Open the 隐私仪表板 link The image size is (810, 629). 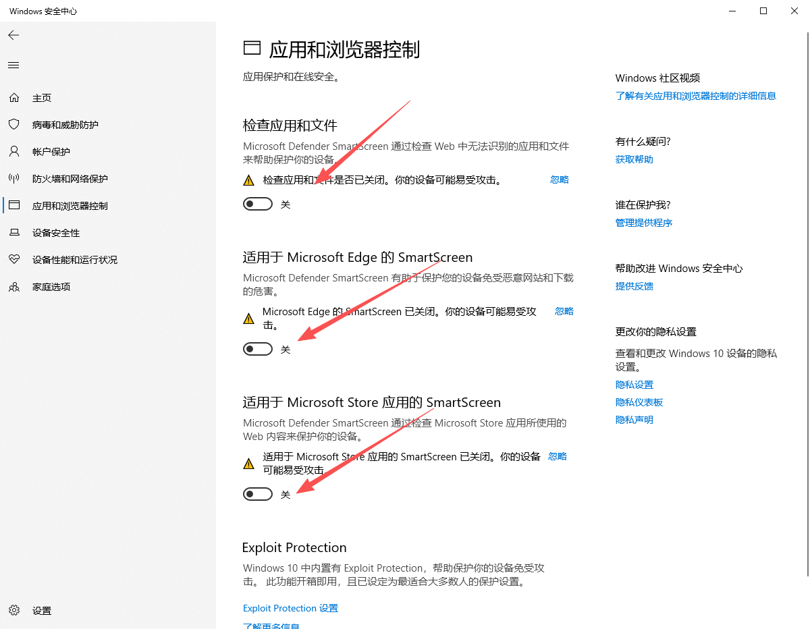pos(639,402)
